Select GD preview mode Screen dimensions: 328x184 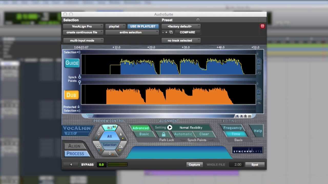(99, 147)
